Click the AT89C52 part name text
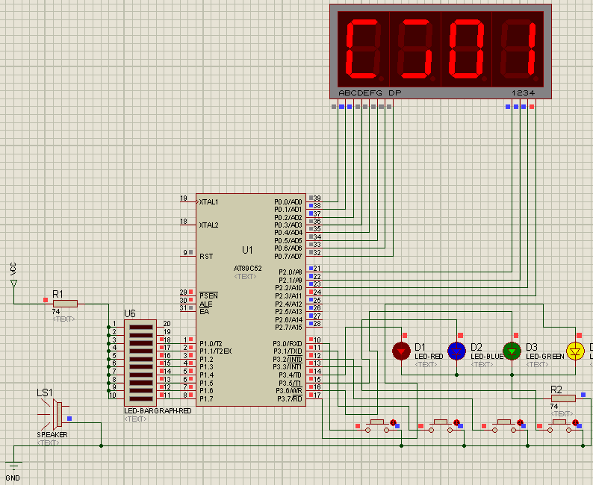593x485 pixels. coord(248,269)
